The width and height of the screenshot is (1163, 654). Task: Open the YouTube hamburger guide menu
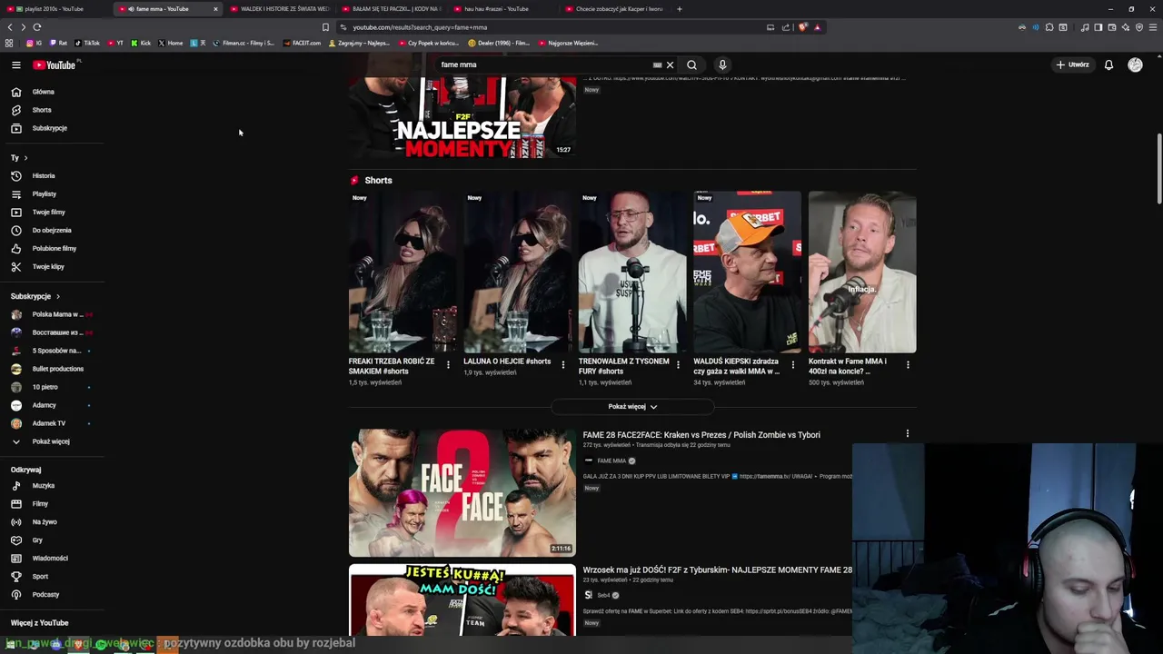click(15, 64)
